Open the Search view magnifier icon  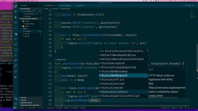pyautogui.click(x=15, y=28)
